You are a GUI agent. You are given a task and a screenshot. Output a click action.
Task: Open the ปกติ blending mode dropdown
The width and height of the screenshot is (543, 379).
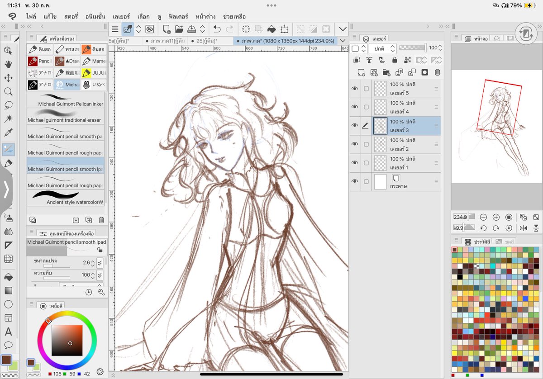[382, 48]
